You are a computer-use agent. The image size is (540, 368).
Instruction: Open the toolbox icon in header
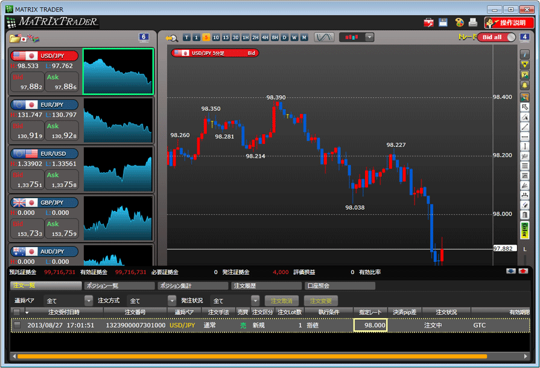pos(428,23)
